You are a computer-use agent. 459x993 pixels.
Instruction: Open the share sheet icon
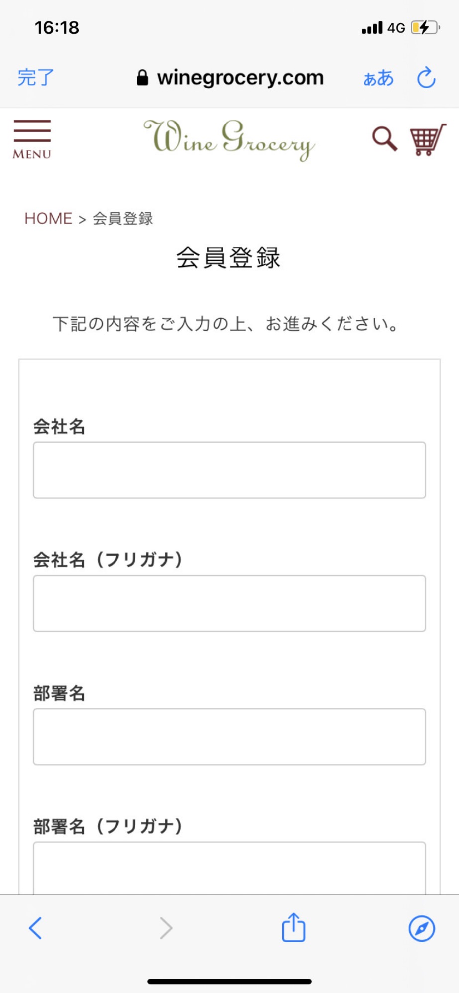point(293,927)
